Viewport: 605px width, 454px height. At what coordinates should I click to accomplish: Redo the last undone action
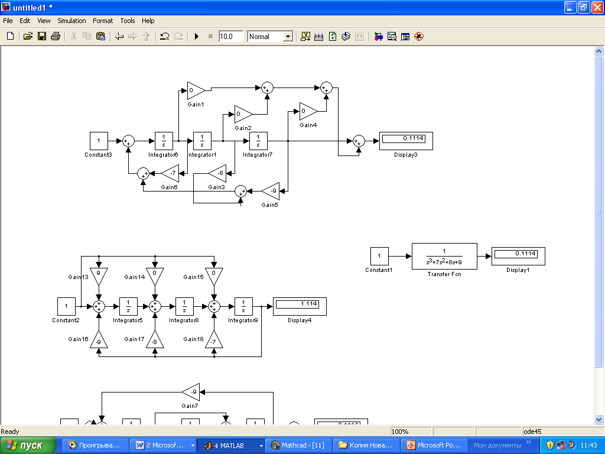178,36
